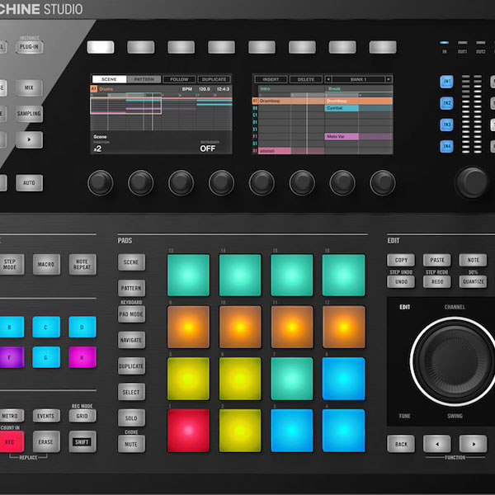Hit orange pad 12
The image size is (495, 495).
pyautogui.click(x=343, y=327)
